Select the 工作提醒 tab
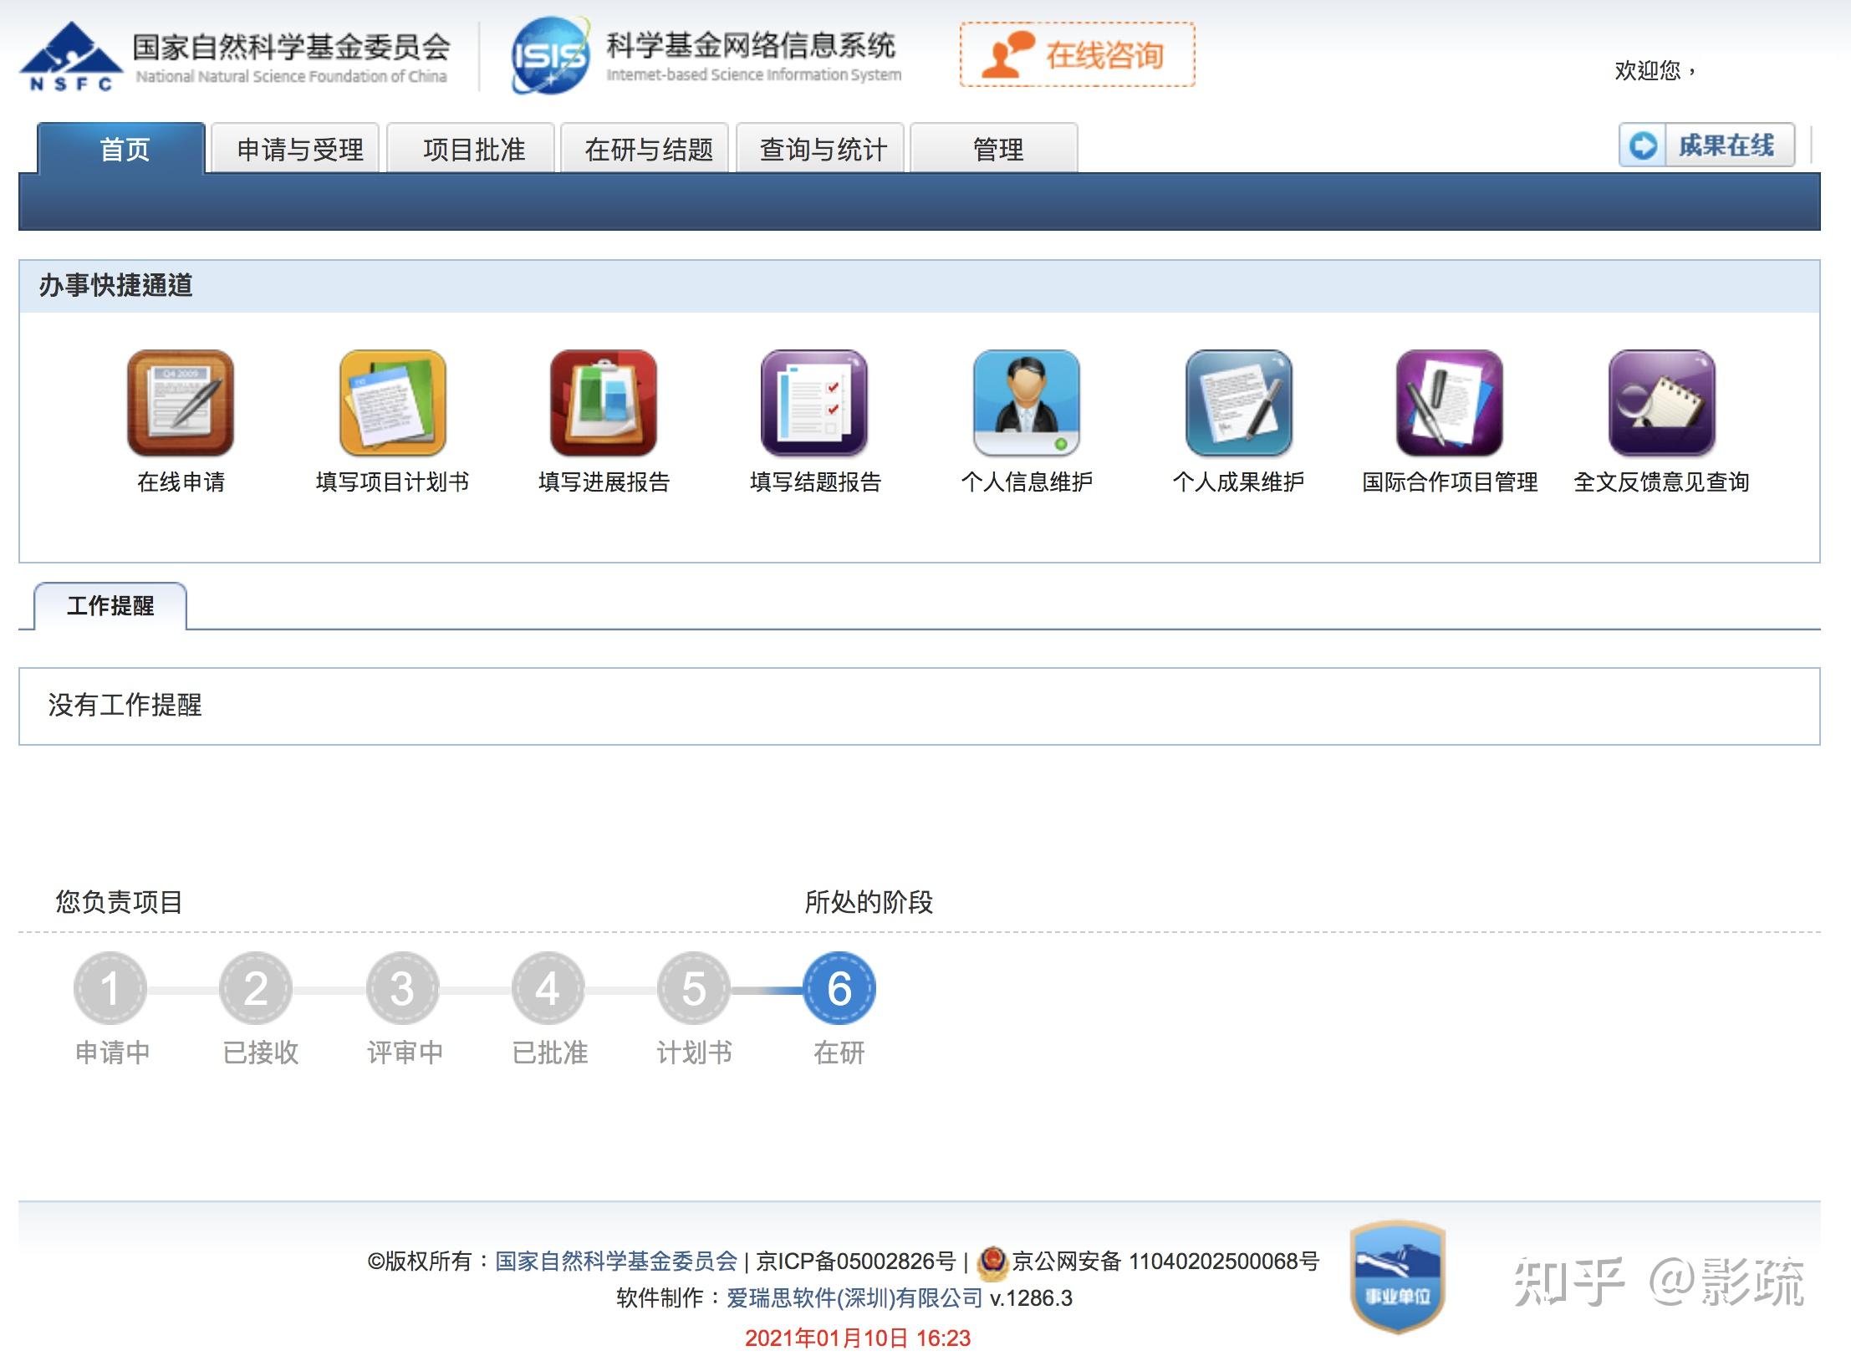Viewport: 1851px width, 1356px height. 110,605
